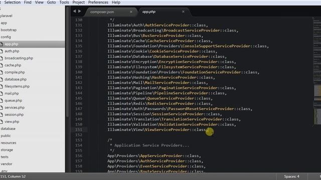The image size is (321, 180).
Task: Open the Tools menu
Action: (x=64, y=2)
